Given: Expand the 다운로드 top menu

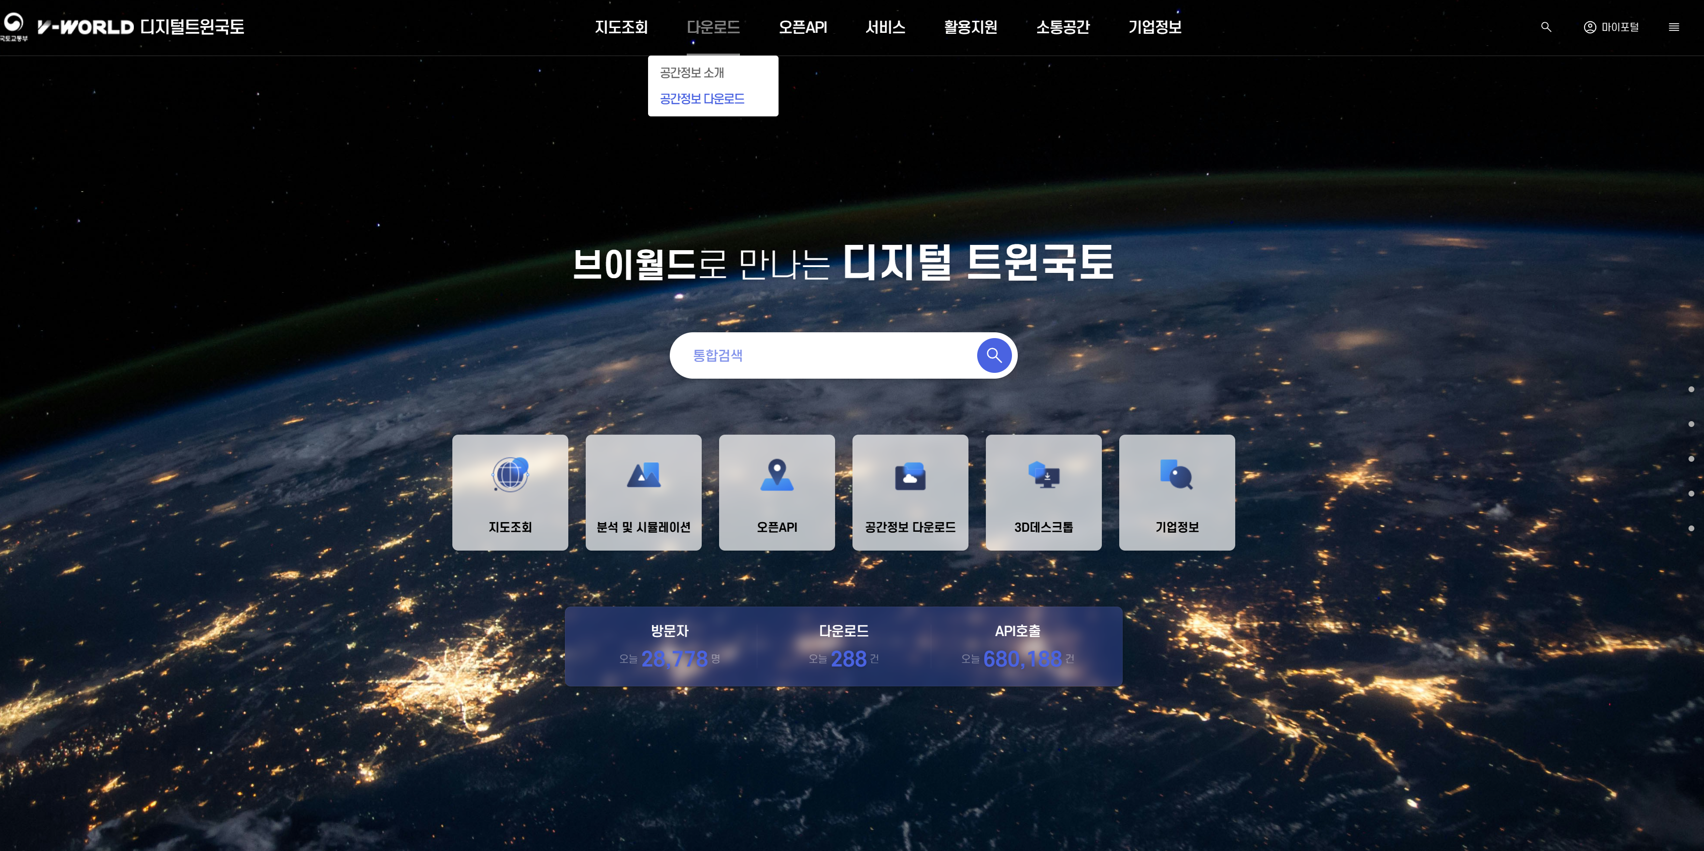Looking at the screenshot, I should pos(712,27).
